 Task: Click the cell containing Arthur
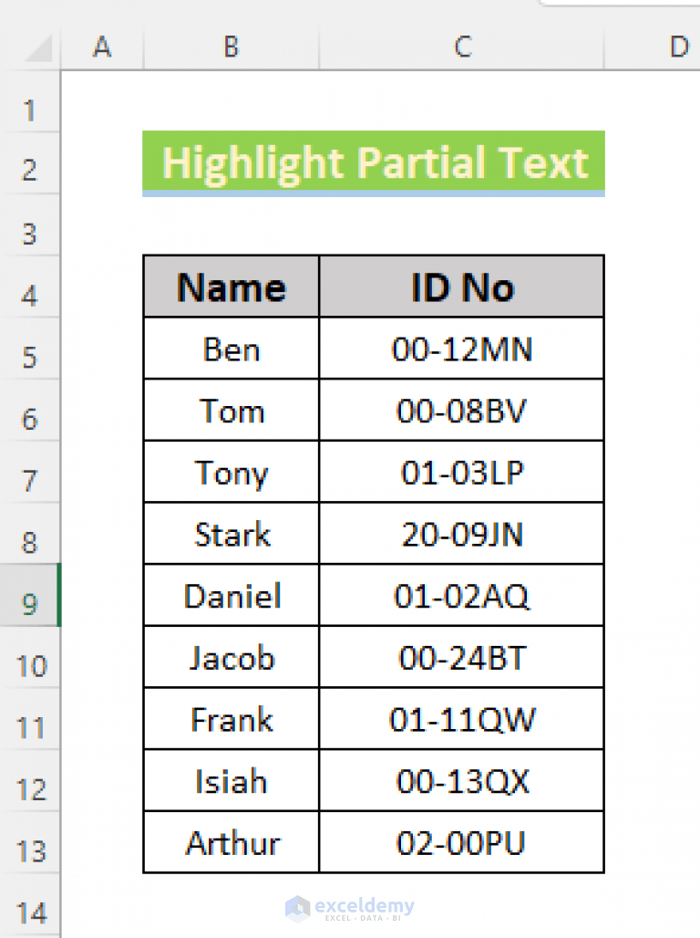point(231,842)
